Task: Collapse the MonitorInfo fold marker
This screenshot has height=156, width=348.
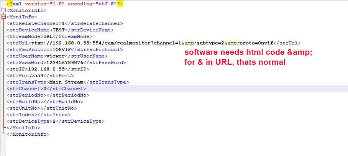Action: click(x=3, y=11)
